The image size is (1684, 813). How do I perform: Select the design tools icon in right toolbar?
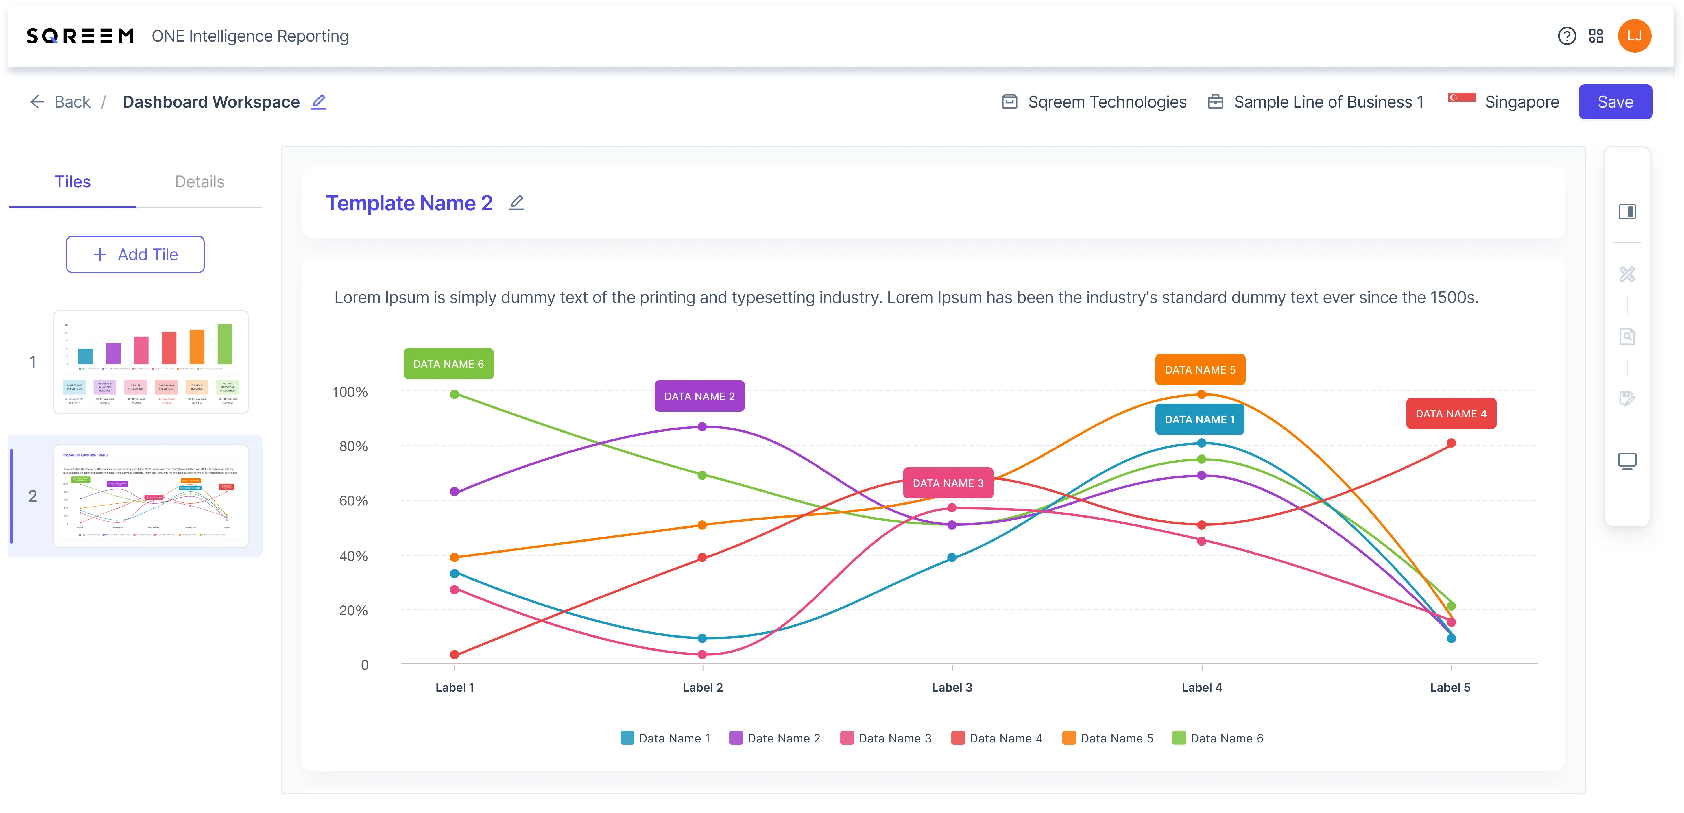click(x=1627, y=274)
